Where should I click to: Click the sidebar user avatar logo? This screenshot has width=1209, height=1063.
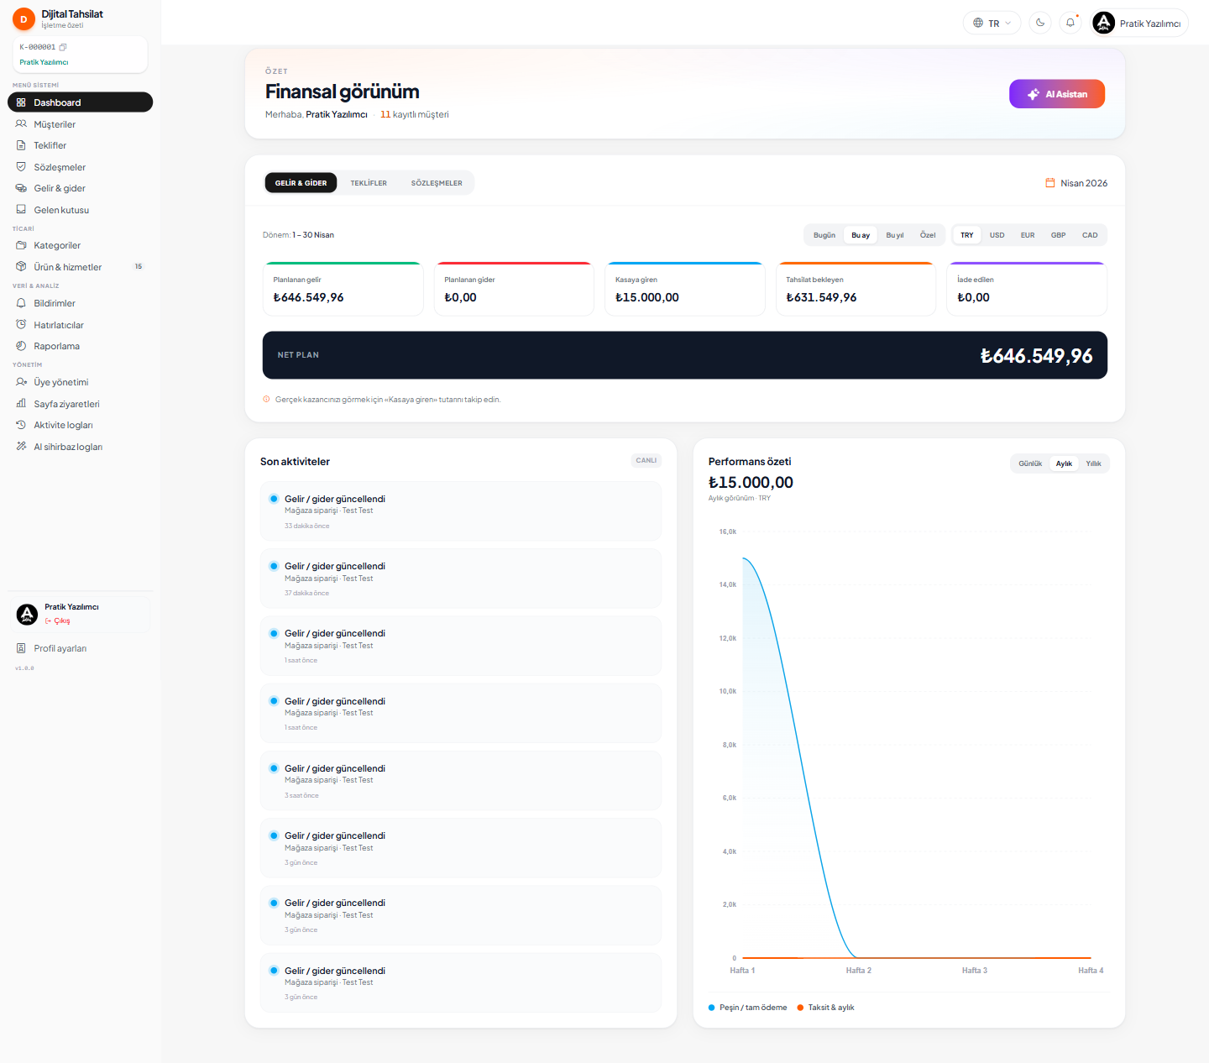[27, 615]
